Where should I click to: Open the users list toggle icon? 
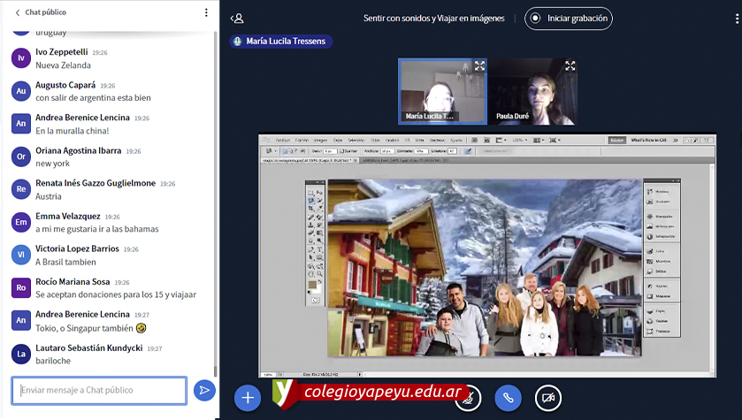click(x=236, y=18)
